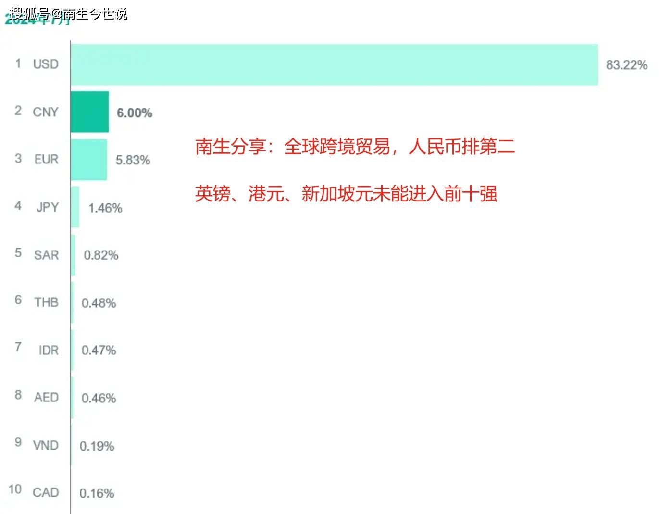Select the VND currency label
Viewport: 659px width, 514px height.
point(46,445)
